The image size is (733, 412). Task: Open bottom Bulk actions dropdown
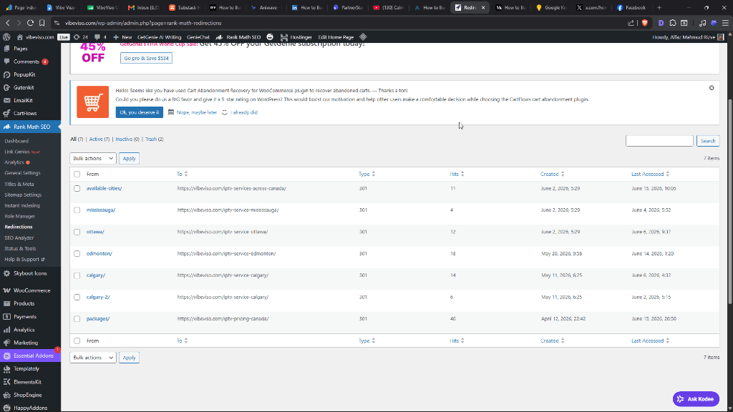coord(93,358)
